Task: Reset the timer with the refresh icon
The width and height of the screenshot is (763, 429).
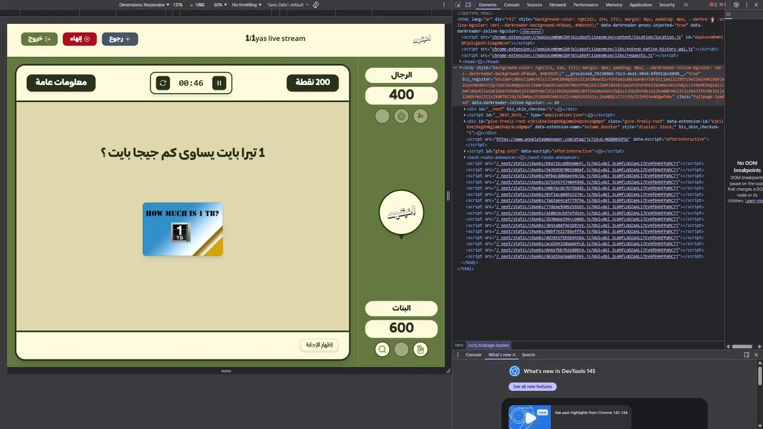Action: 163,83
